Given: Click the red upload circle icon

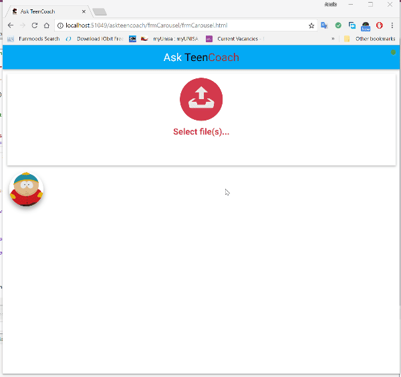Looking at the screenshot, I should click(201, 99).
